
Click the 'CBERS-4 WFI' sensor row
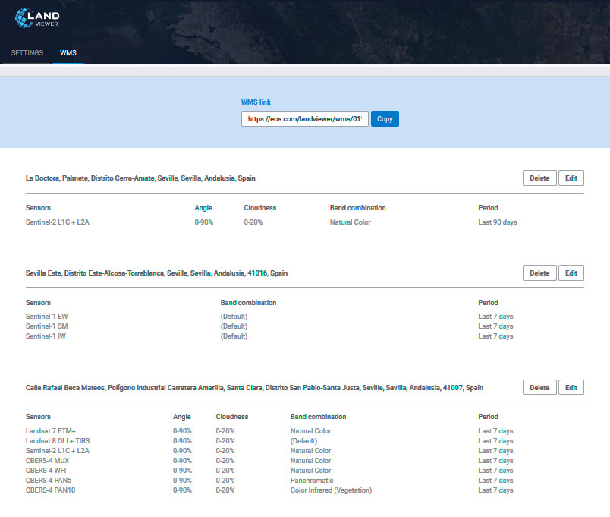pos(46,471)
